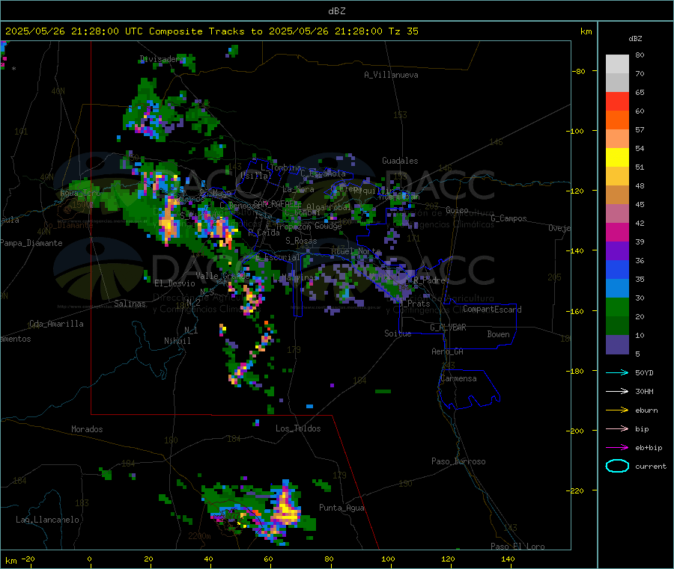
Task: Click the E_Escorial label
Action: [278, 257]
